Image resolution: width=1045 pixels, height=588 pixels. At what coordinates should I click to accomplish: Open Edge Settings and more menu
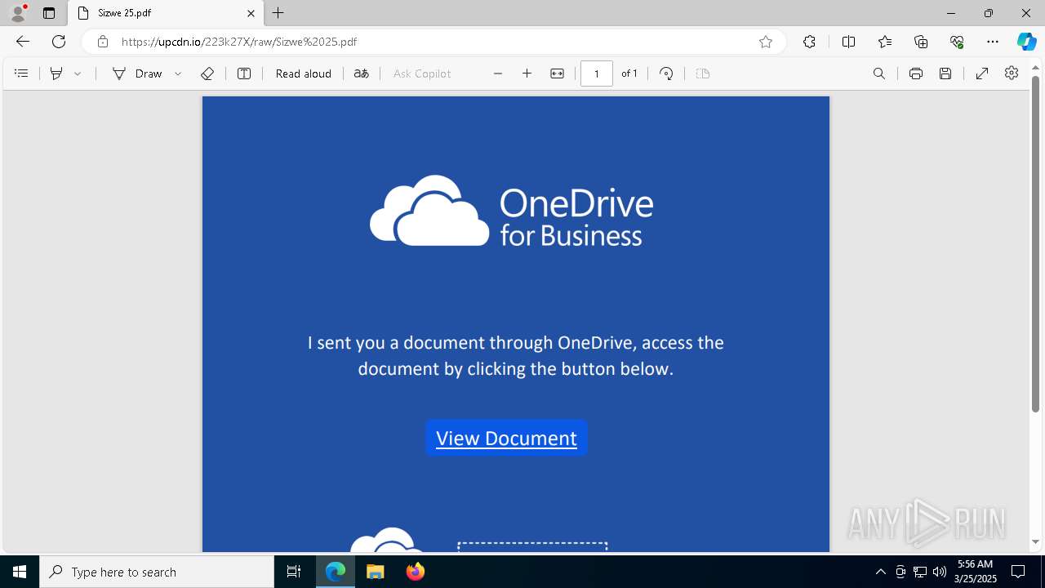(993, 42)
